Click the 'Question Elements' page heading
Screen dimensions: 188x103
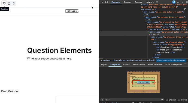[59, 50]
